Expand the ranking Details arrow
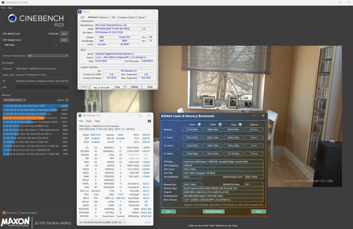Viewport: 353px width, 229px height. [67, 100]
